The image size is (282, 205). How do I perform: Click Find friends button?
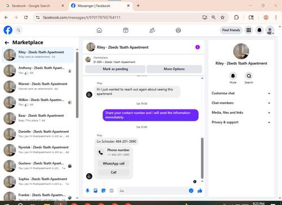tap(231, 30)
